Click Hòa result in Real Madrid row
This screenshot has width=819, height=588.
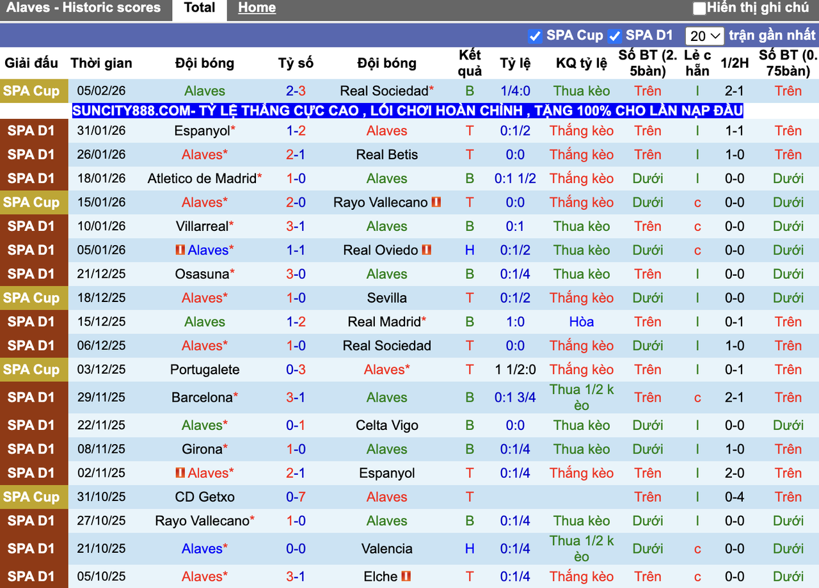[x=582, y=322]
